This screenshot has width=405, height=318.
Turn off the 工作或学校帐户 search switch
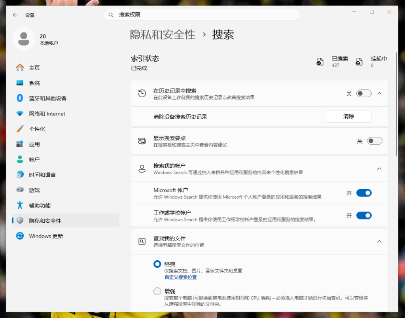click(364, 216)
